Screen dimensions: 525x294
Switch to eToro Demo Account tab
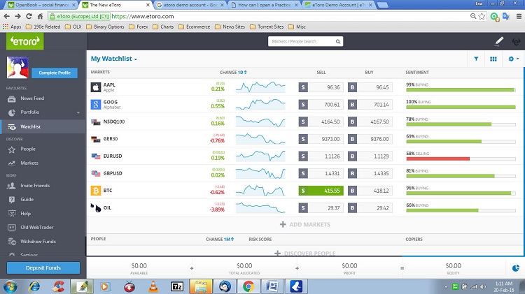[339, 5]
